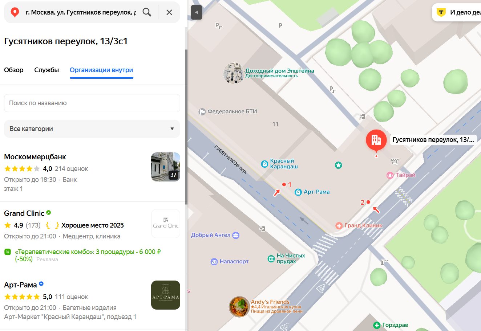481x331 pixels.
Task: Click the parking P marker near top
Action: pyautogui.click(x=280, y=25)
